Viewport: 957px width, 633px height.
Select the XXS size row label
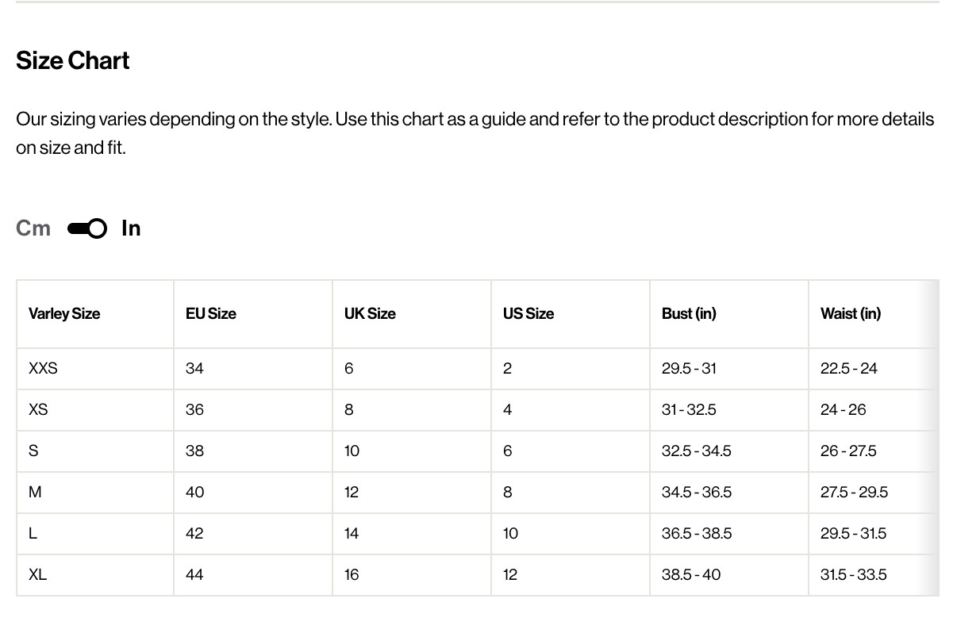(x=43, y=368)
